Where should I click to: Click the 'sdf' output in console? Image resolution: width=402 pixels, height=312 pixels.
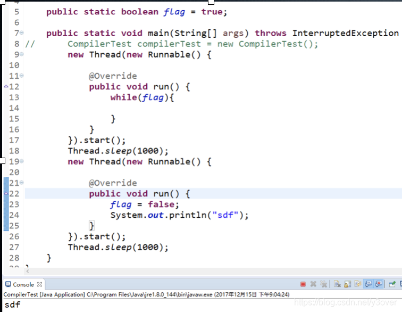(12, 305)
